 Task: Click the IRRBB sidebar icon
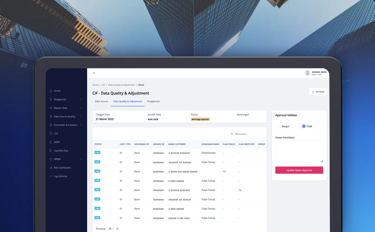pos(51,159)
